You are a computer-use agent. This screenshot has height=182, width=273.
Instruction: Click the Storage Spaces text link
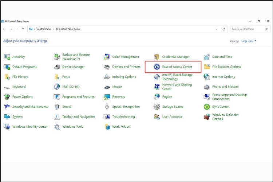[x=173, y=107]
